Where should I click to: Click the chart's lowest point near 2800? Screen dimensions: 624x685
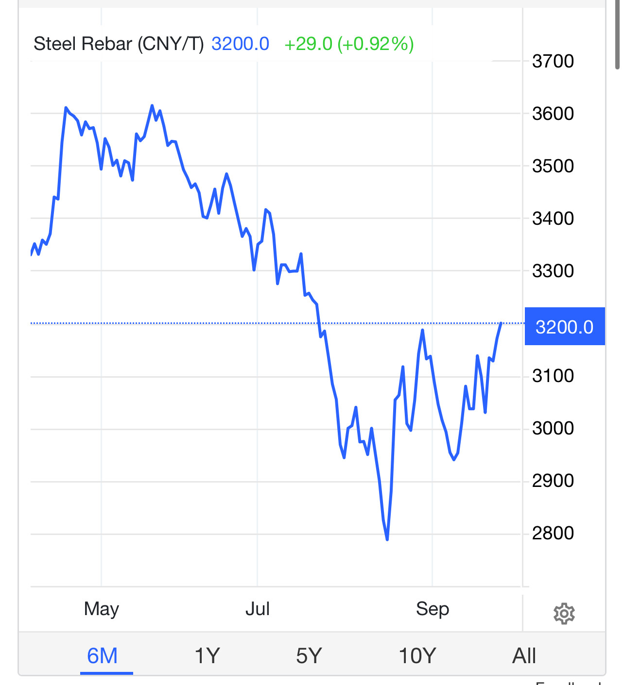pyautogui.click(x=387, y=539)
